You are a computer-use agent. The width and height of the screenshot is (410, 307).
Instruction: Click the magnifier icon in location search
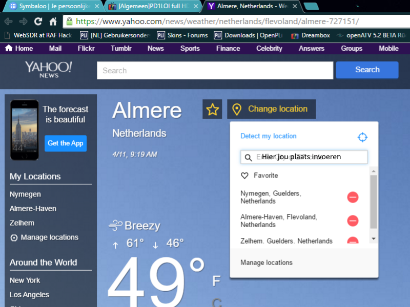248,158
